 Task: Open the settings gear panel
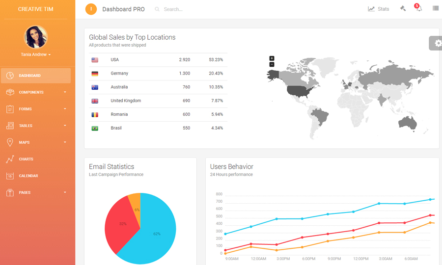pyautogui.click(x=437, y=43)
